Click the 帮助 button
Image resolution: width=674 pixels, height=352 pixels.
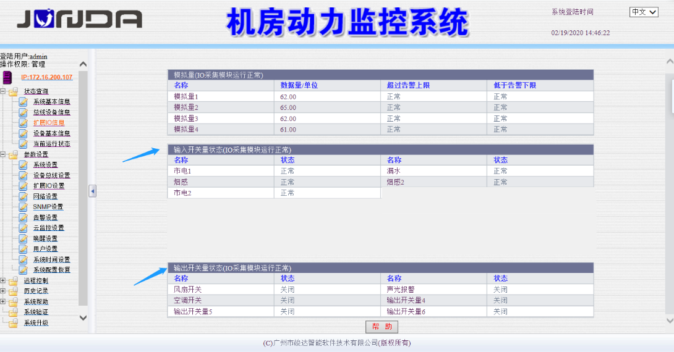click(x=382, y=327)
